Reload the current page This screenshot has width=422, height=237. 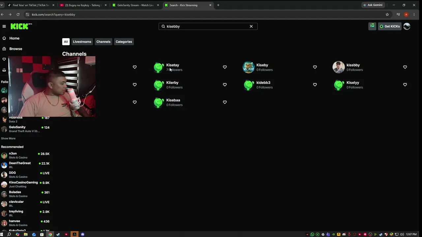(x=18, y=14)
